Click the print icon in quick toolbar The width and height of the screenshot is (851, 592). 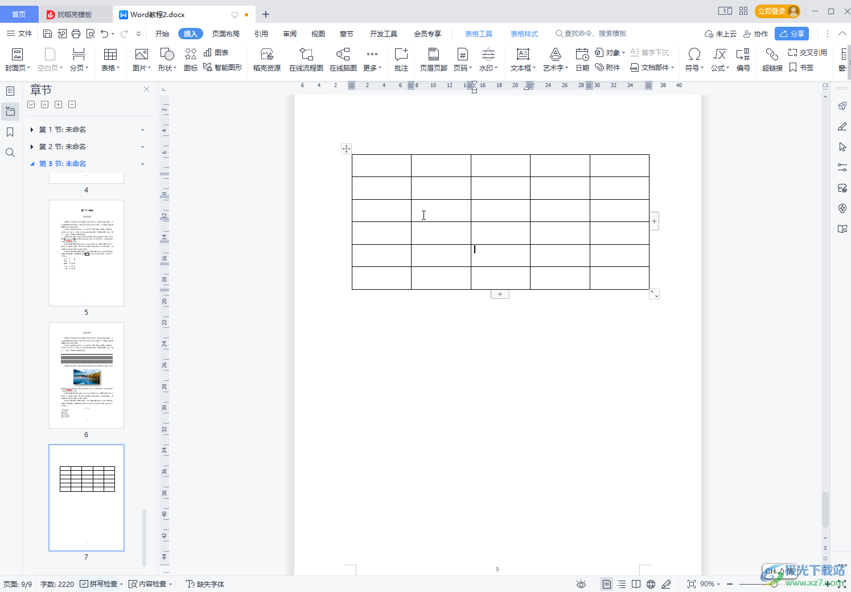[76, 34]
